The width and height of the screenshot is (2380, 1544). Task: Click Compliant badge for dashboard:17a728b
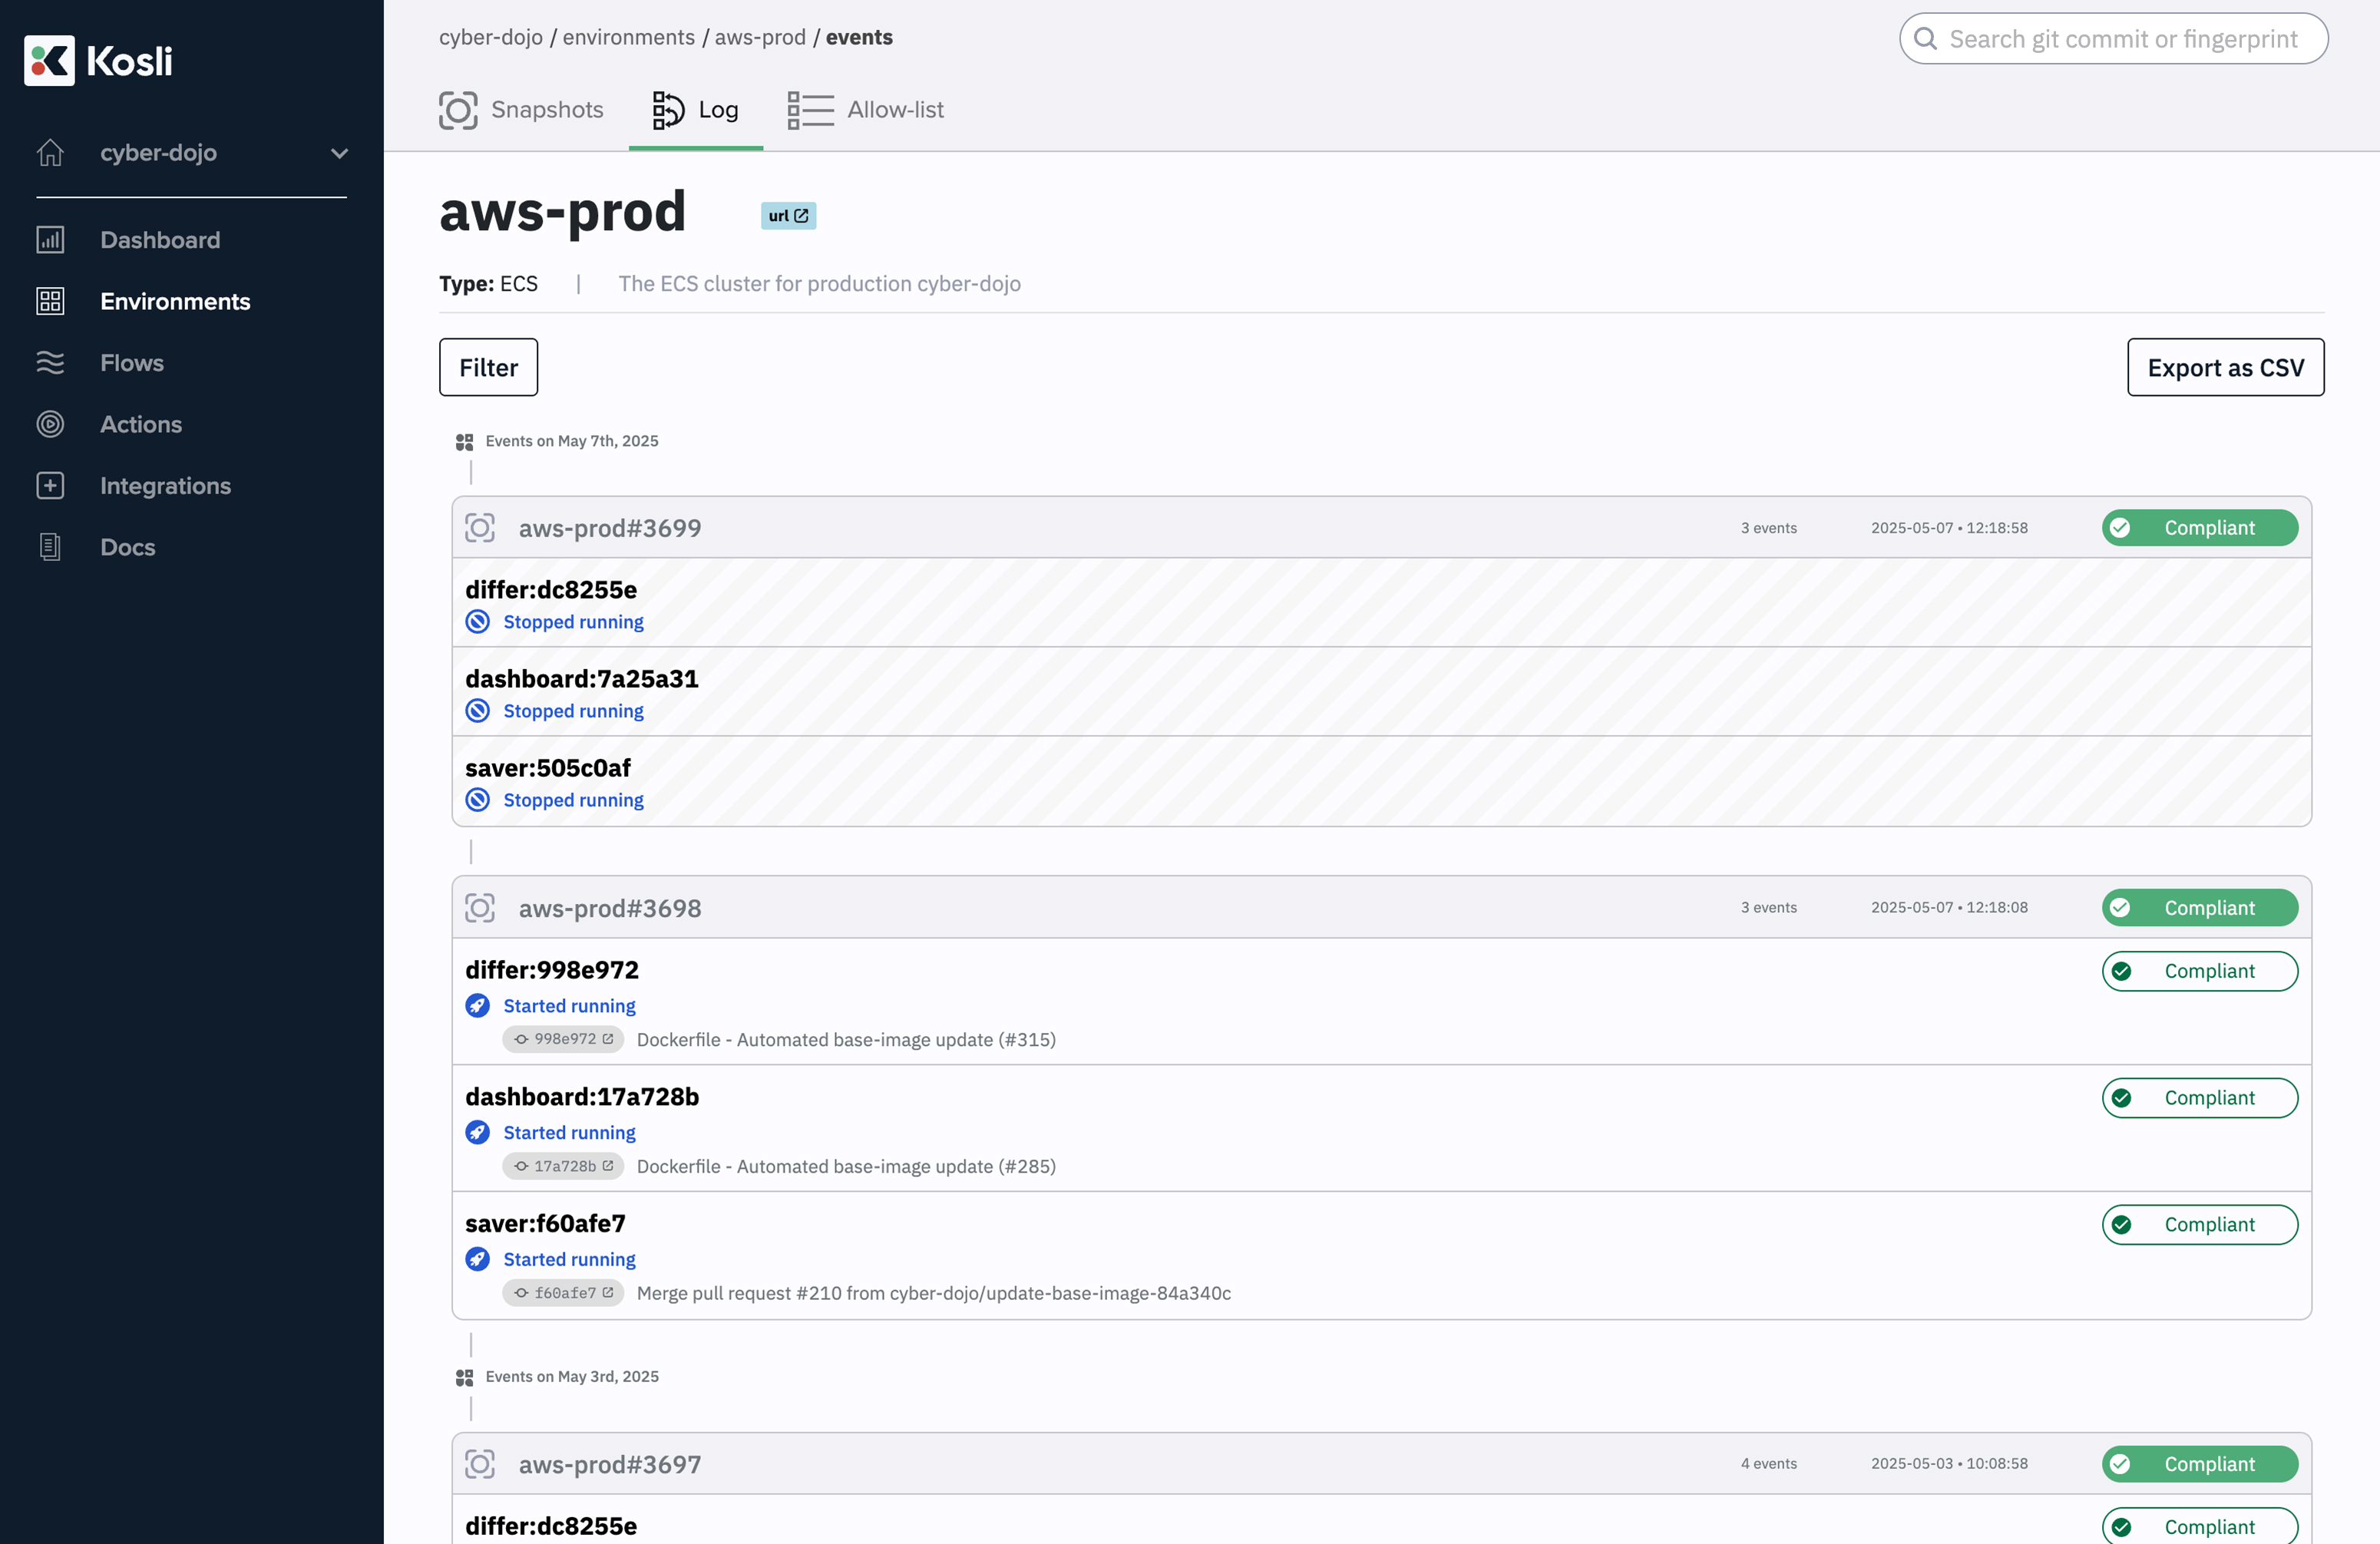(2199, 1098)
